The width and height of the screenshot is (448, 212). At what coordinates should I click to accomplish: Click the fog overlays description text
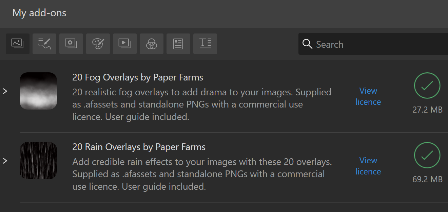202,104
